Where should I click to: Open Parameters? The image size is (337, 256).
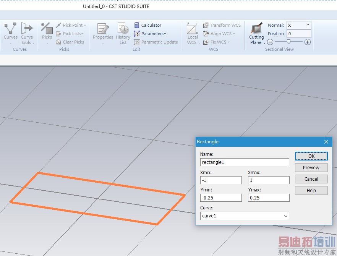click(150, 34)
